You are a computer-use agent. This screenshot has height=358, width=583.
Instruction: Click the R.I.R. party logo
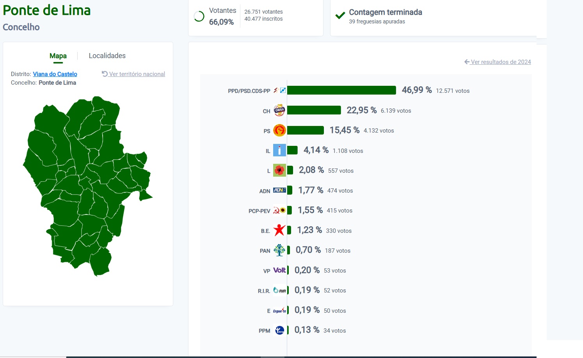click(x=279, y=290)
